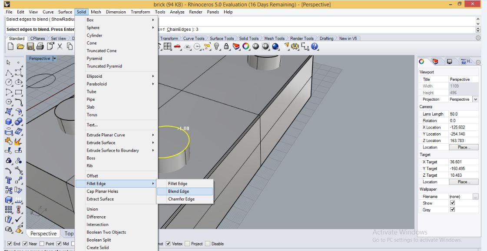Click the layers icon in standard toolbar

236,46
